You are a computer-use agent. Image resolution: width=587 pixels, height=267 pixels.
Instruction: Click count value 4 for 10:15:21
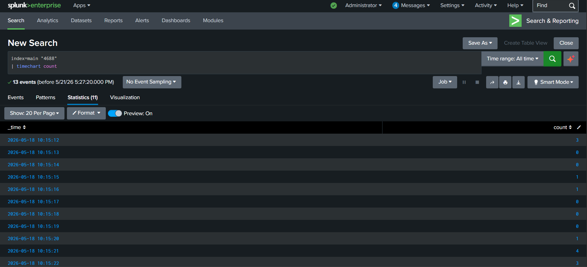coord(577,251)
